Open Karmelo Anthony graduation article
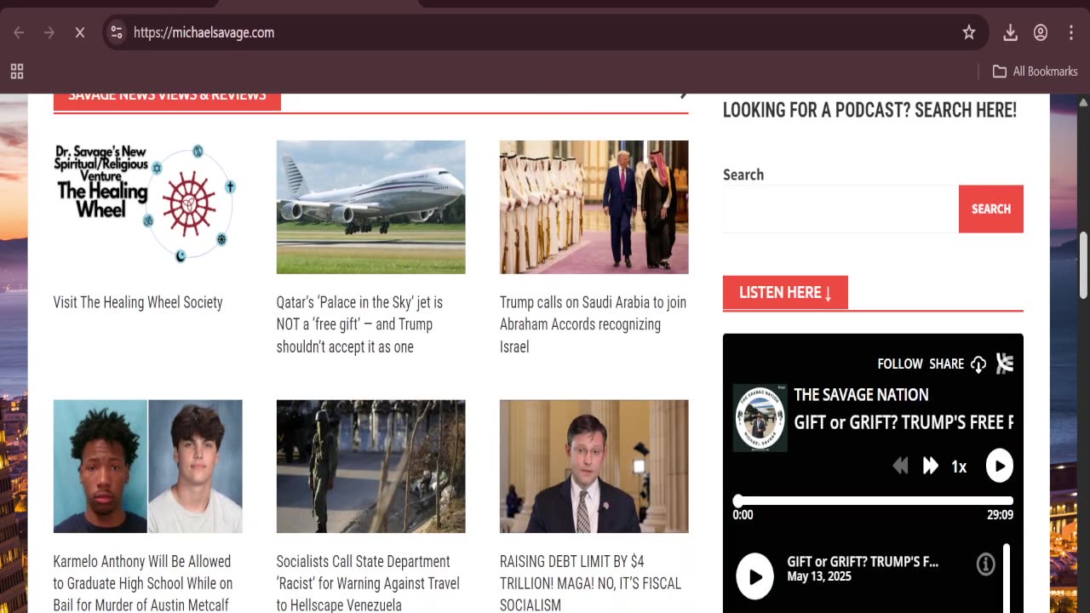The width and height of the screenshot is (1090, 613). (x=143, y=583)
